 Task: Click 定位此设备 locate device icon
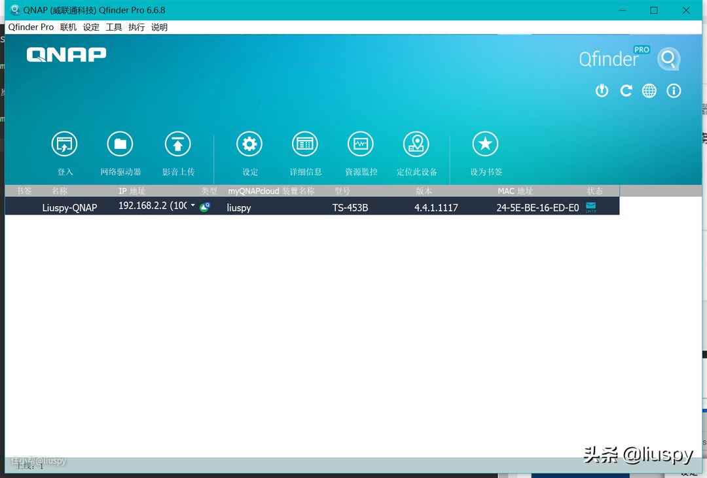tap(416, 145)
